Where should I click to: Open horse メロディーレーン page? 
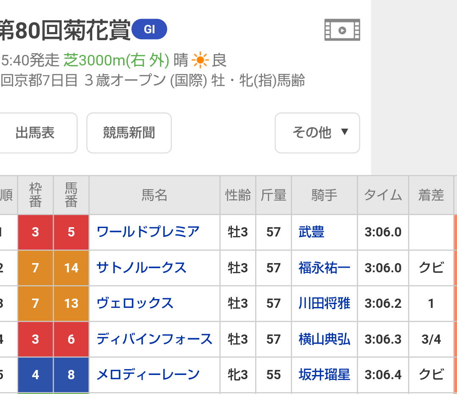point(148,375)
